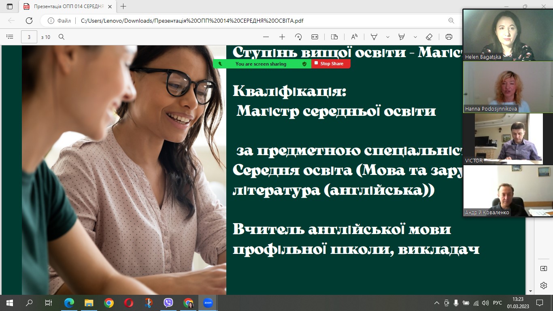Select the Highlight marker tool

point(402,37)
